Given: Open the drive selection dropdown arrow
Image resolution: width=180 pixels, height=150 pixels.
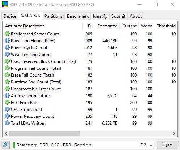Looking at the screenshot, I should click(151, 145).
